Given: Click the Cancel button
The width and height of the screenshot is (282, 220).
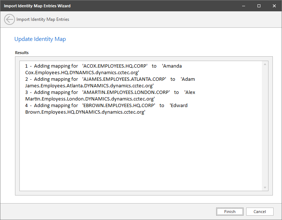Looking at the screenshot, I should click(x=260, y=212).
